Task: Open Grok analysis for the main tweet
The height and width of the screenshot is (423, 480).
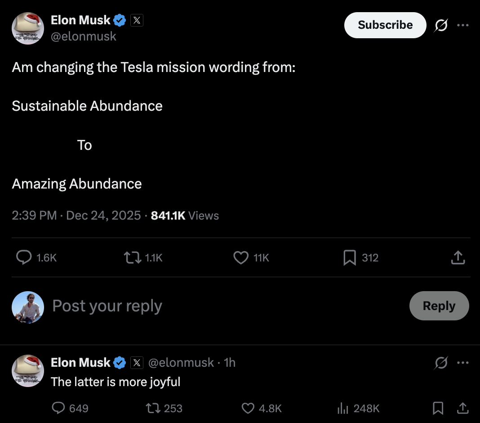Action: click(x=441, y=25)
